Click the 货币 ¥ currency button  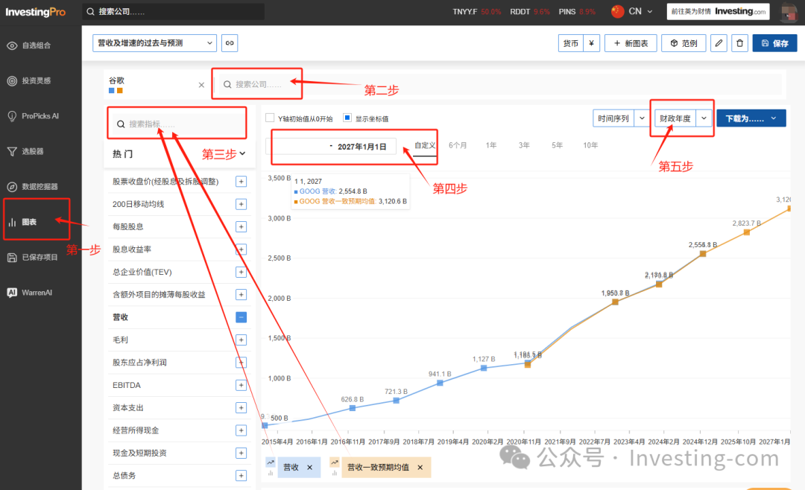(579, 43)
